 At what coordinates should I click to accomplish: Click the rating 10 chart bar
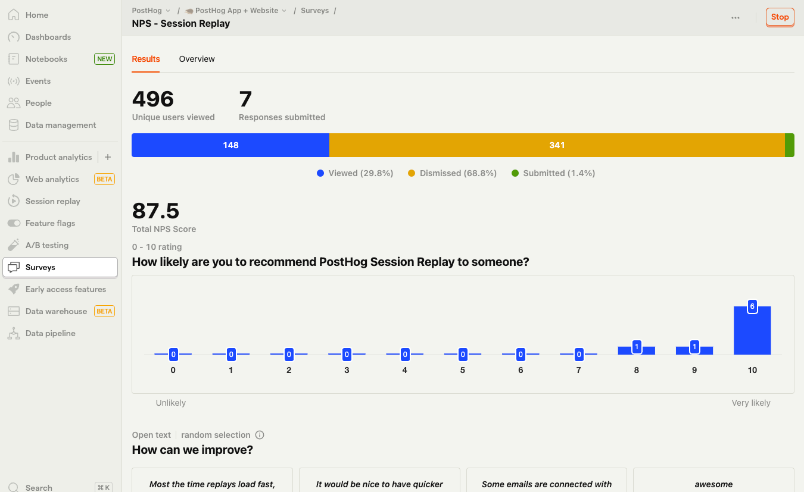click(752, 330)
